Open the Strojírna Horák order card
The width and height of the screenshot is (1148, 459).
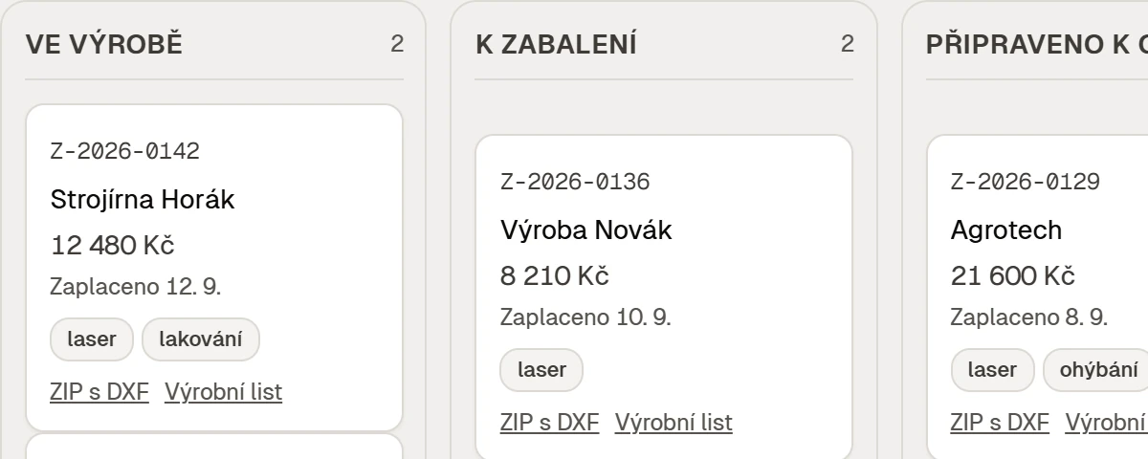coord(214,268)
